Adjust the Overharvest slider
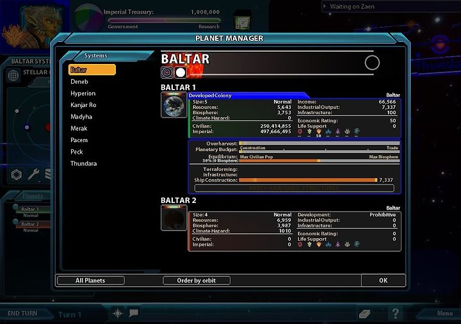The height and width of the screenshot is (324, 461). 319,143
